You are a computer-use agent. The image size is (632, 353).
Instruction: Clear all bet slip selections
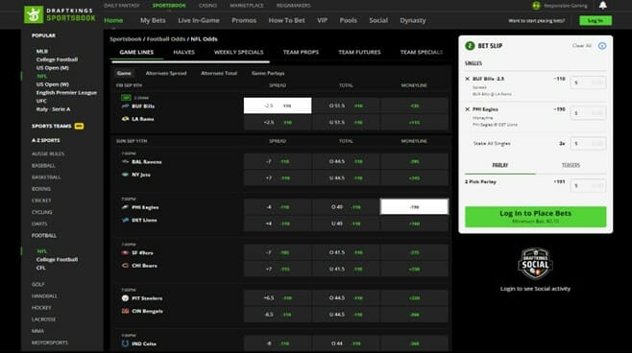582,46
